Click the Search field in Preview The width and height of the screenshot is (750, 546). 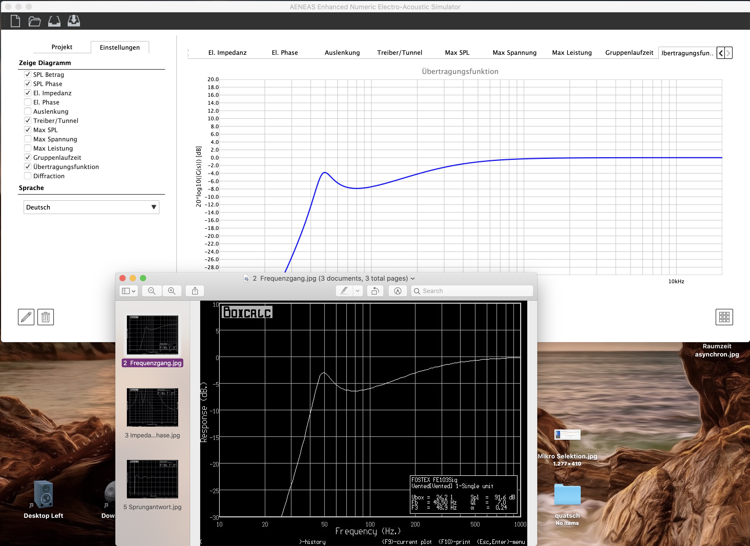pyautogui.click(x=472, y=291)
